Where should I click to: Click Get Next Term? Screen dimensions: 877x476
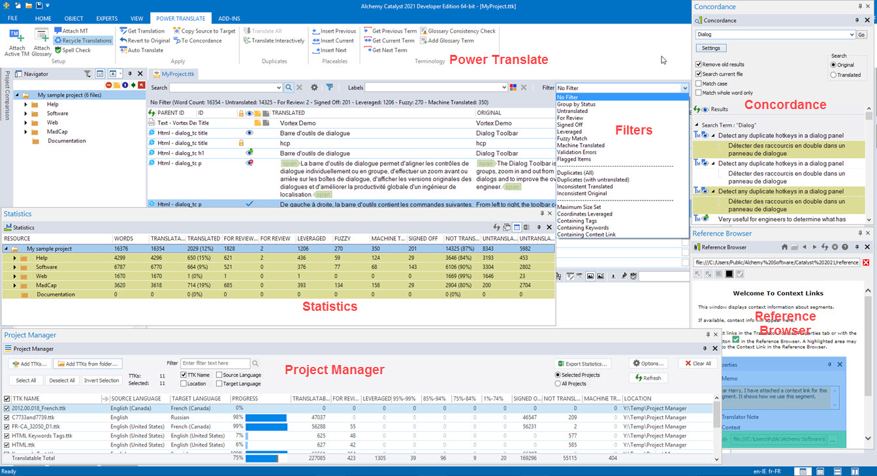(x=386, y=50)
